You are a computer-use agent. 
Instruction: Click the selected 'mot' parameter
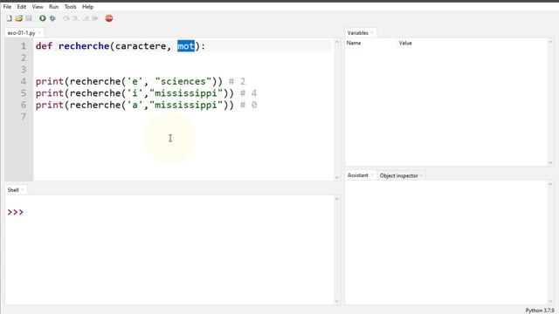point(186,46)
